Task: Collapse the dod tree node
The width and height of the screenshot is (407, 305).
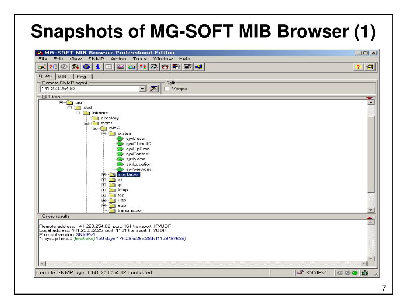Action: (x=69, y=108)
